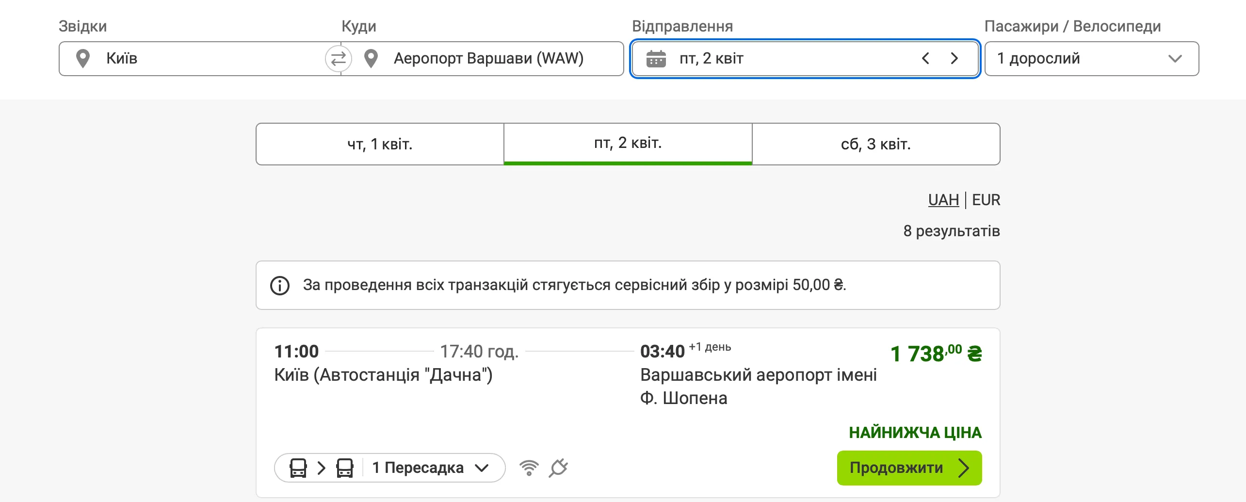Switch currency to EUR
The width and height of the screenshot is (1246, 502).
[986, 200]
